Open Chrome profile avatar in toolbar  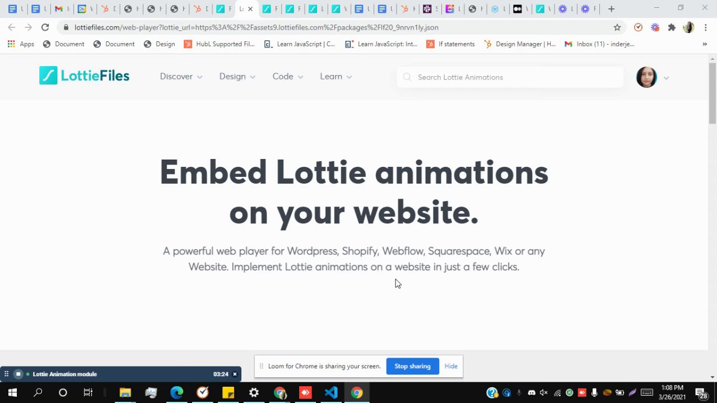point(688,27)
